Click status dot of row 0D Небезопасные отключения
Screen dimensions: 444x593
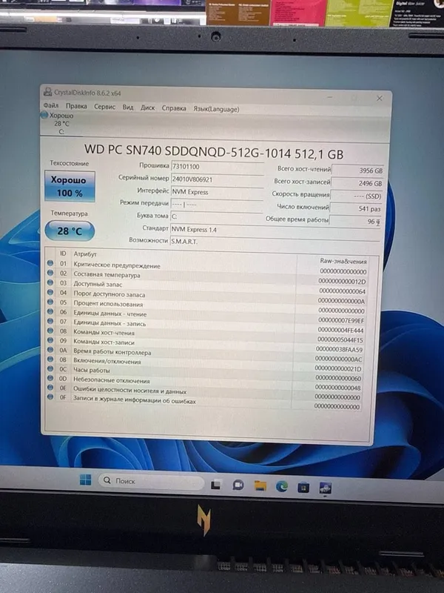[x=50, y=378]
